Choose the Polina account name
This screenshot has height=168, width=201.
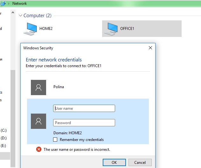[x=59, y=87]
